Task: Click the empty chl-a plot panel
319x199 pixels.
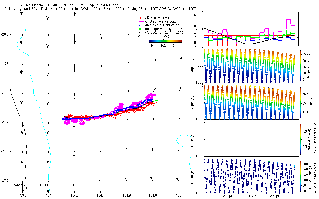Action: 251,139
